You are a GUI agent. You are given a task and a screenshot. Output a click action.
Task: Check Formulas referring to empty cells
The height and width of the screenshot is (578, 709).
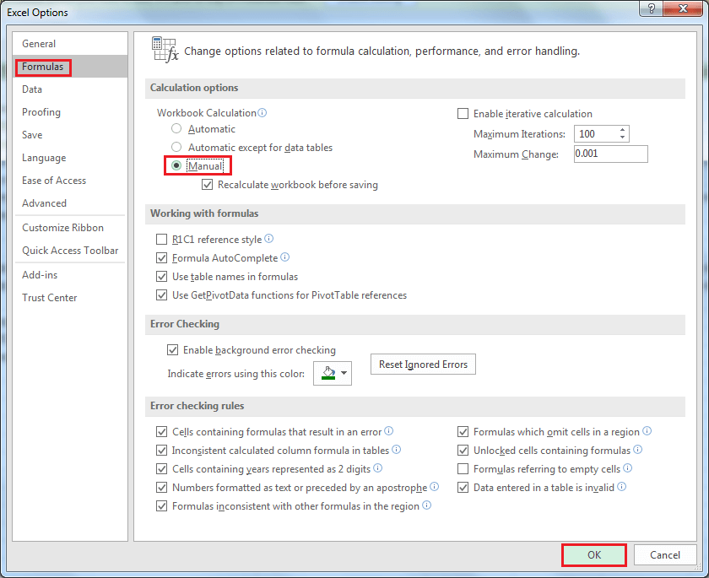(x=463, y=468)
